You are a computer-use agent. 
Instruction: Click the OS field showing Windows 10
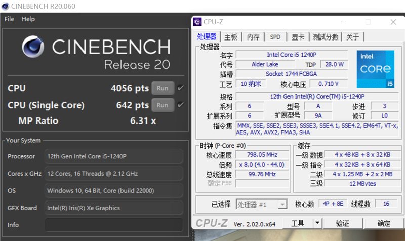[x=114, y=191]
